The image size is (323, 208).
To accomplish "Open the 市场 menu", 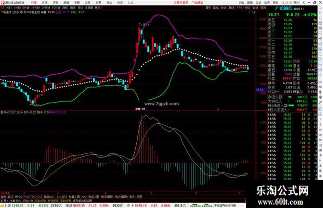I will (45, 3).
